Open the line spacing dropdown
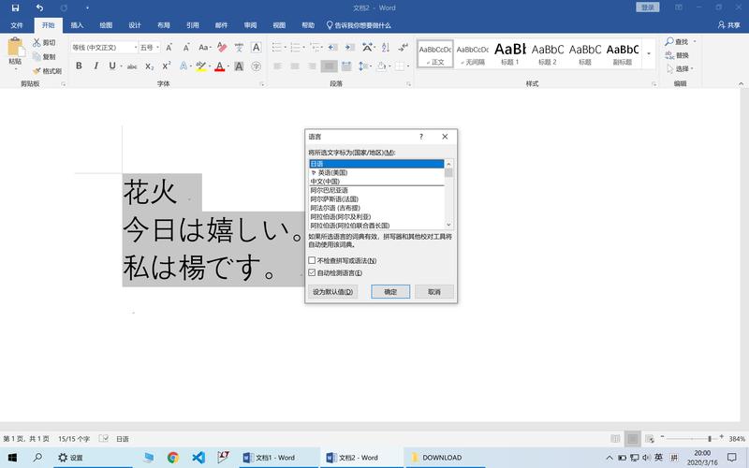The width and height of the screenshot is (749, 468). click(x=365, y=66)
